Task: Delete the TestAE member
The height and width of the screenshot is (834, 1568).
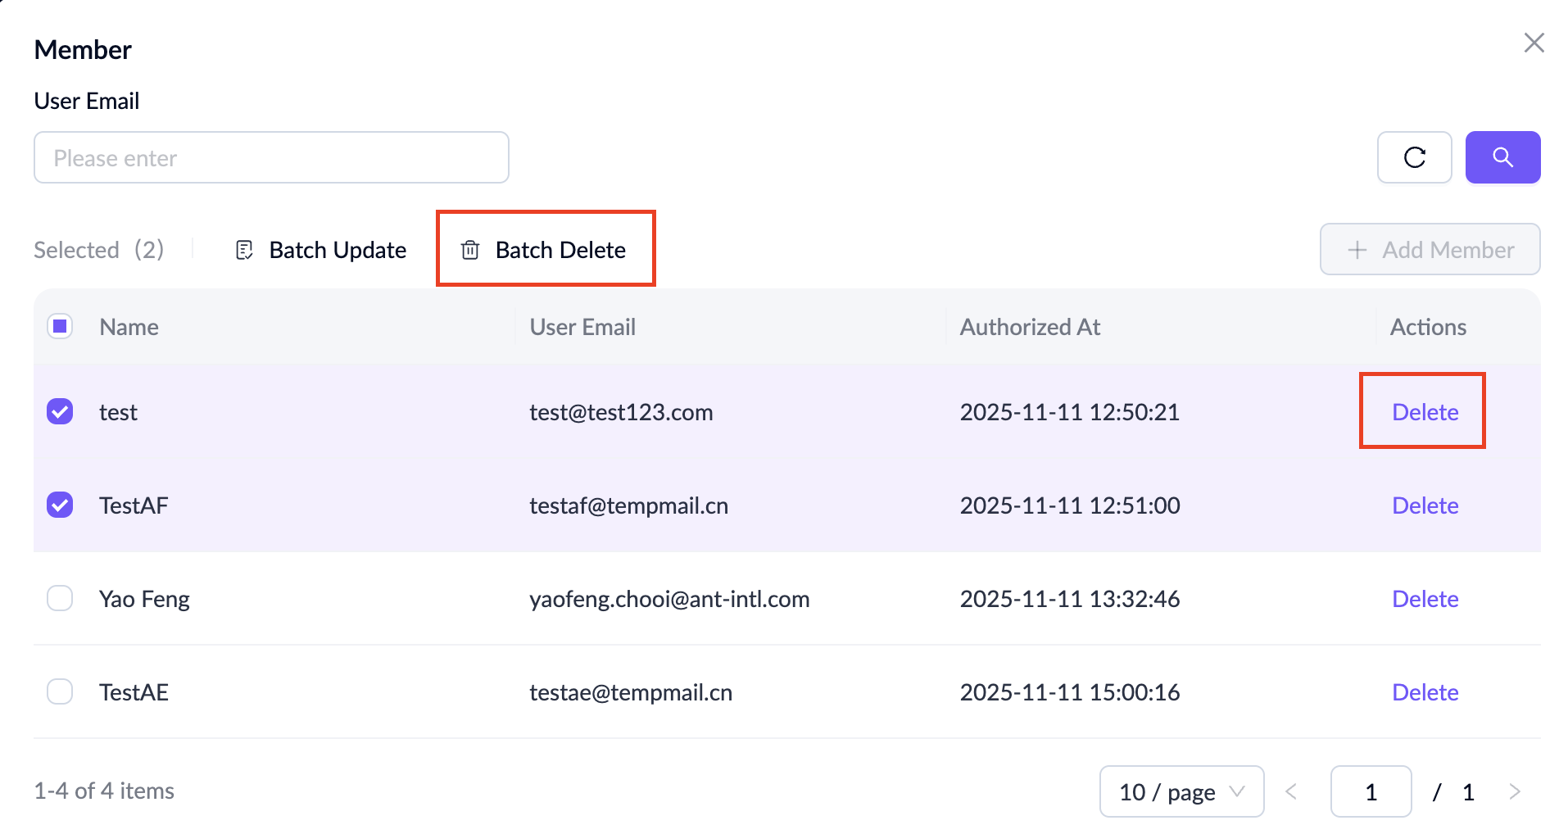Action: (x=1425, y=691)
